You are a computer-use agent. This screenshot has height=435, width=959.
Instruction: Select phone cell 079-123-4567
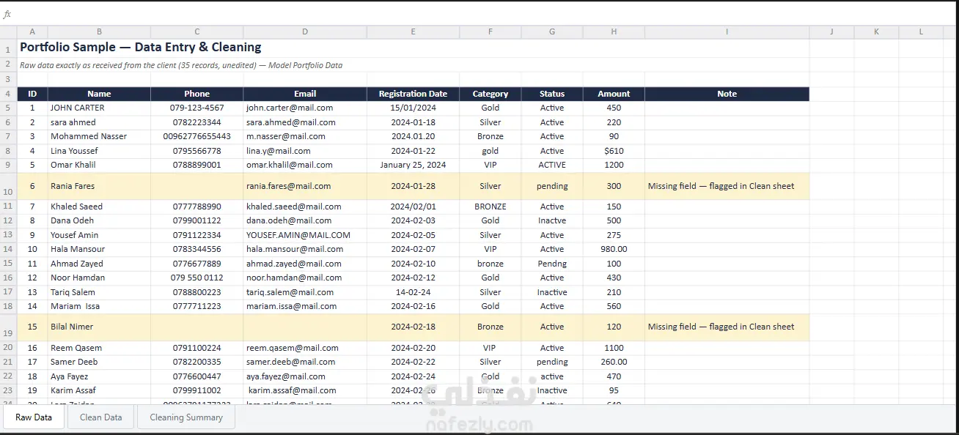[x=196, y=108]
